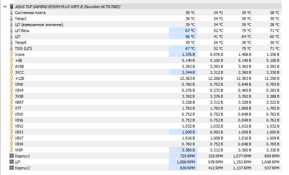Image resolution: width=289 pixels, height=175 pixels.
Task: Select the VTT voltage row
Action: 18,108
